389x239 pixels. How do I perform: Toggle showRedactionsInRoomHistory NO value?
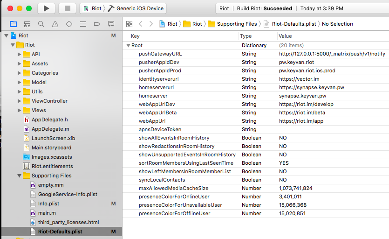[x=283, y=146]
